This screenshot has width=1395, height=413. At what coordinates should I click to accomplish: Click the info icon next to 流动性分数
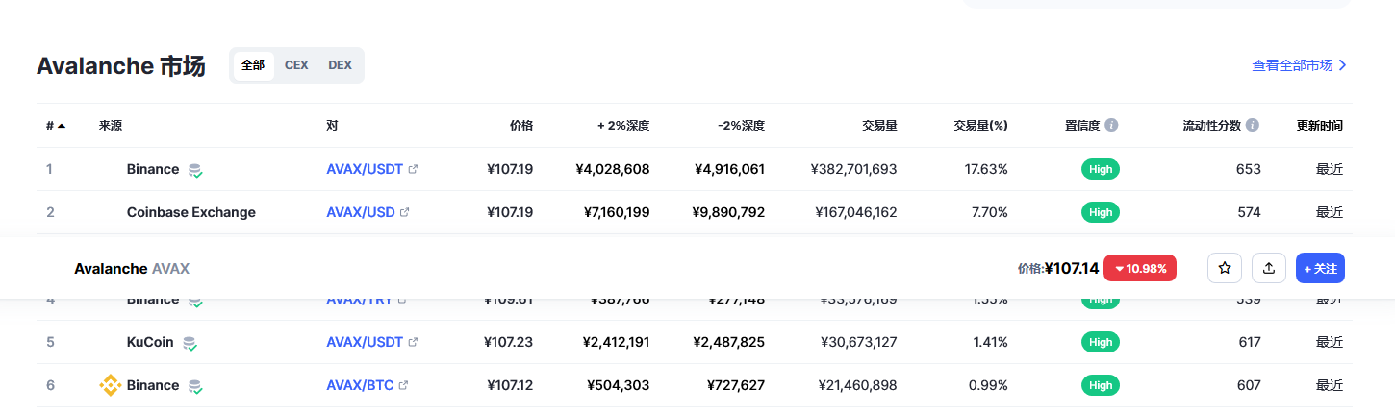[x=1252, y=125]
